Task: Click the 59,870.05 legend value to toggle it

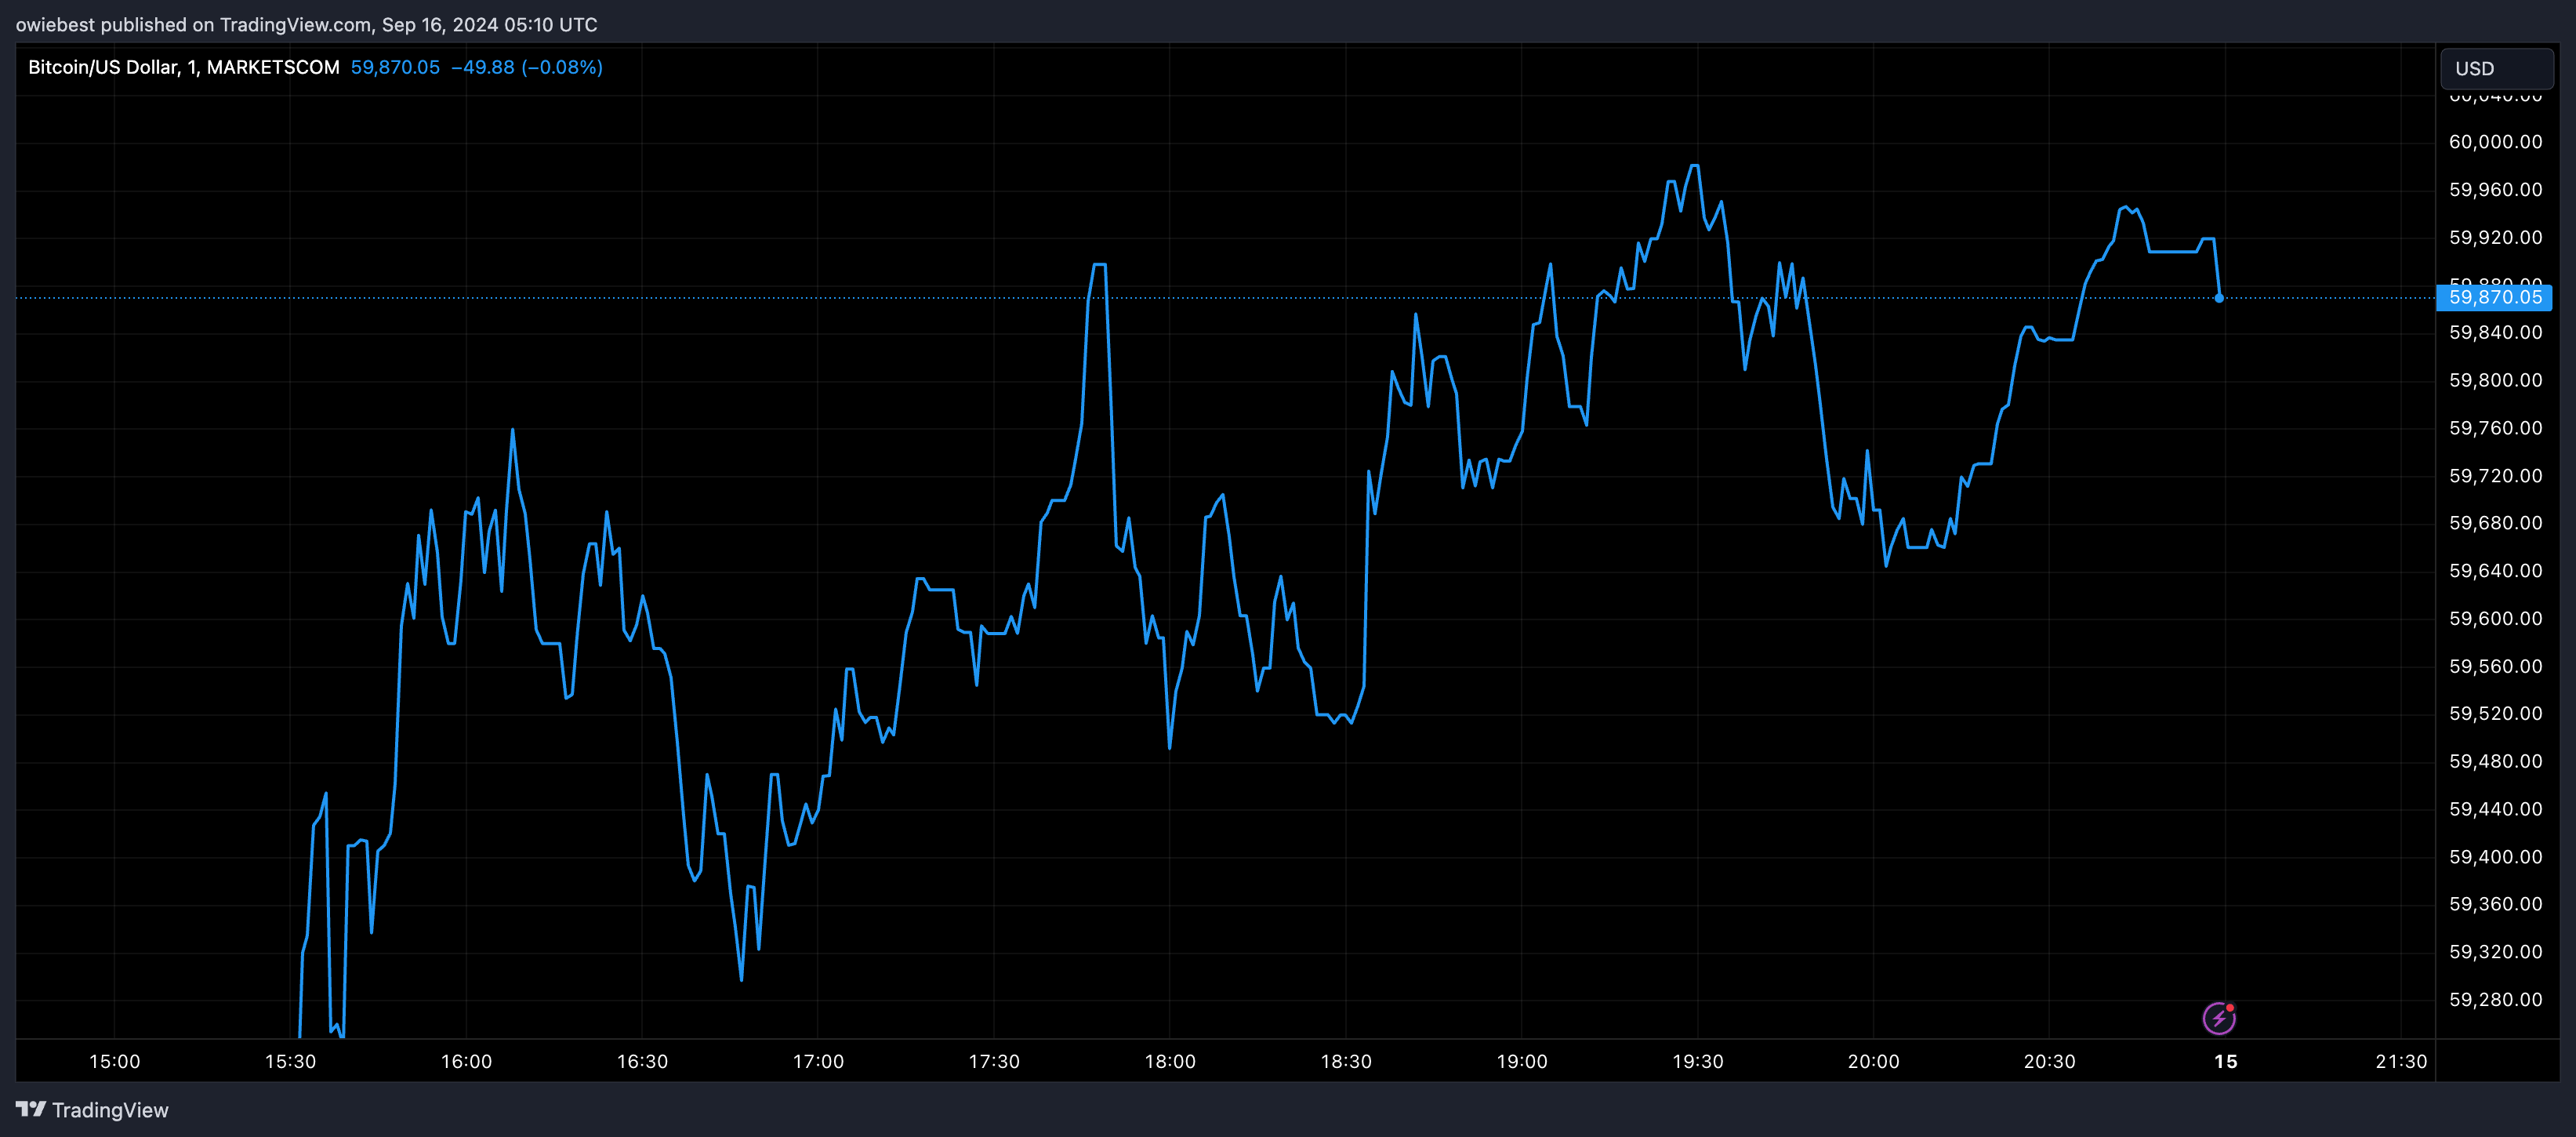Action: coord(396,67)
